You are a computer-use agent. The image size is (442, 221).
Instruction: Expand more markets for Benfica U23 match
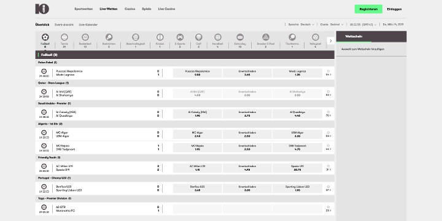point(328,190)
